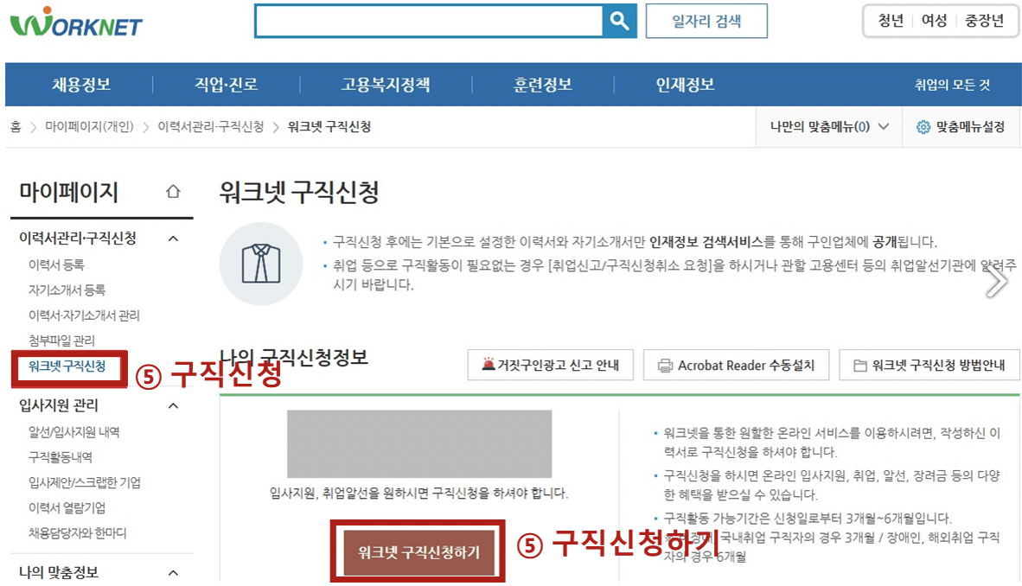Image resolution: width=1022 pixels, height=586 pixels.
Task: Open 입사제안/스크랩한 기업 in the sidebar
Action: pos(84,482)
